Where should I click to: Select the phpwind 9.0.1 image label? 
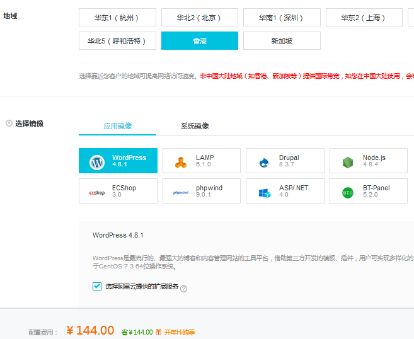pyautogui.click(x=209, y=191)
